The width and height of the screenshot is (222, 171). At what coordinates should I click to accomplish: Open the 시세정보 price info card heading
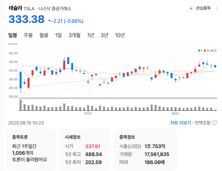(x=73, y=137)
